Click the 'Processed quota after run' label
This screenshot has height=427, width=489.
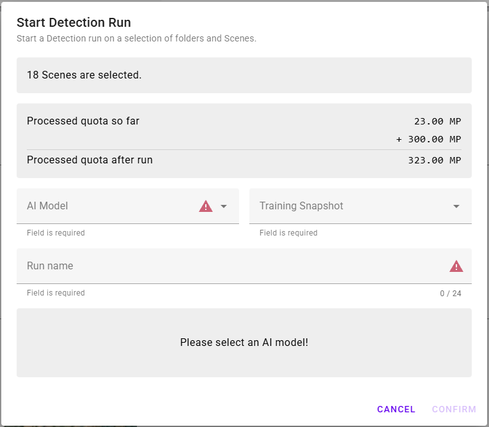click(x=89, y=160)
